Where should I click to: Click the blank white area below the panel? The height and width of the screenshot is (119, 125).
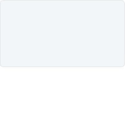coord(62,93)
